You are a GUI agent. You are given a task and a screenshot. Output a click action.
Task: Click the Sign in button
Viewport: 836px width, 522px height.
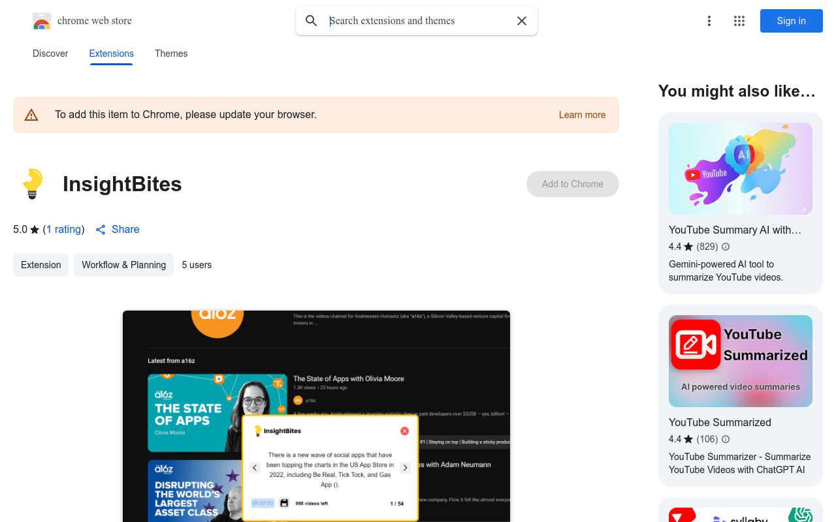pos(792,21)
